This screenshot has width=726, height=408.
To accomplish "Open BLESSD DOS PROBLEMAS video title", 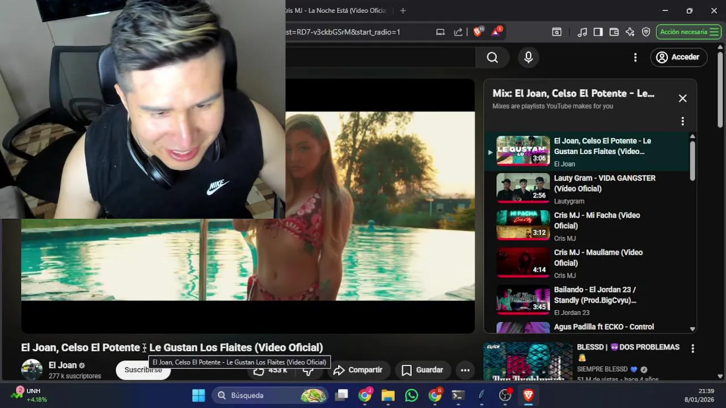I will coord(628,352).
